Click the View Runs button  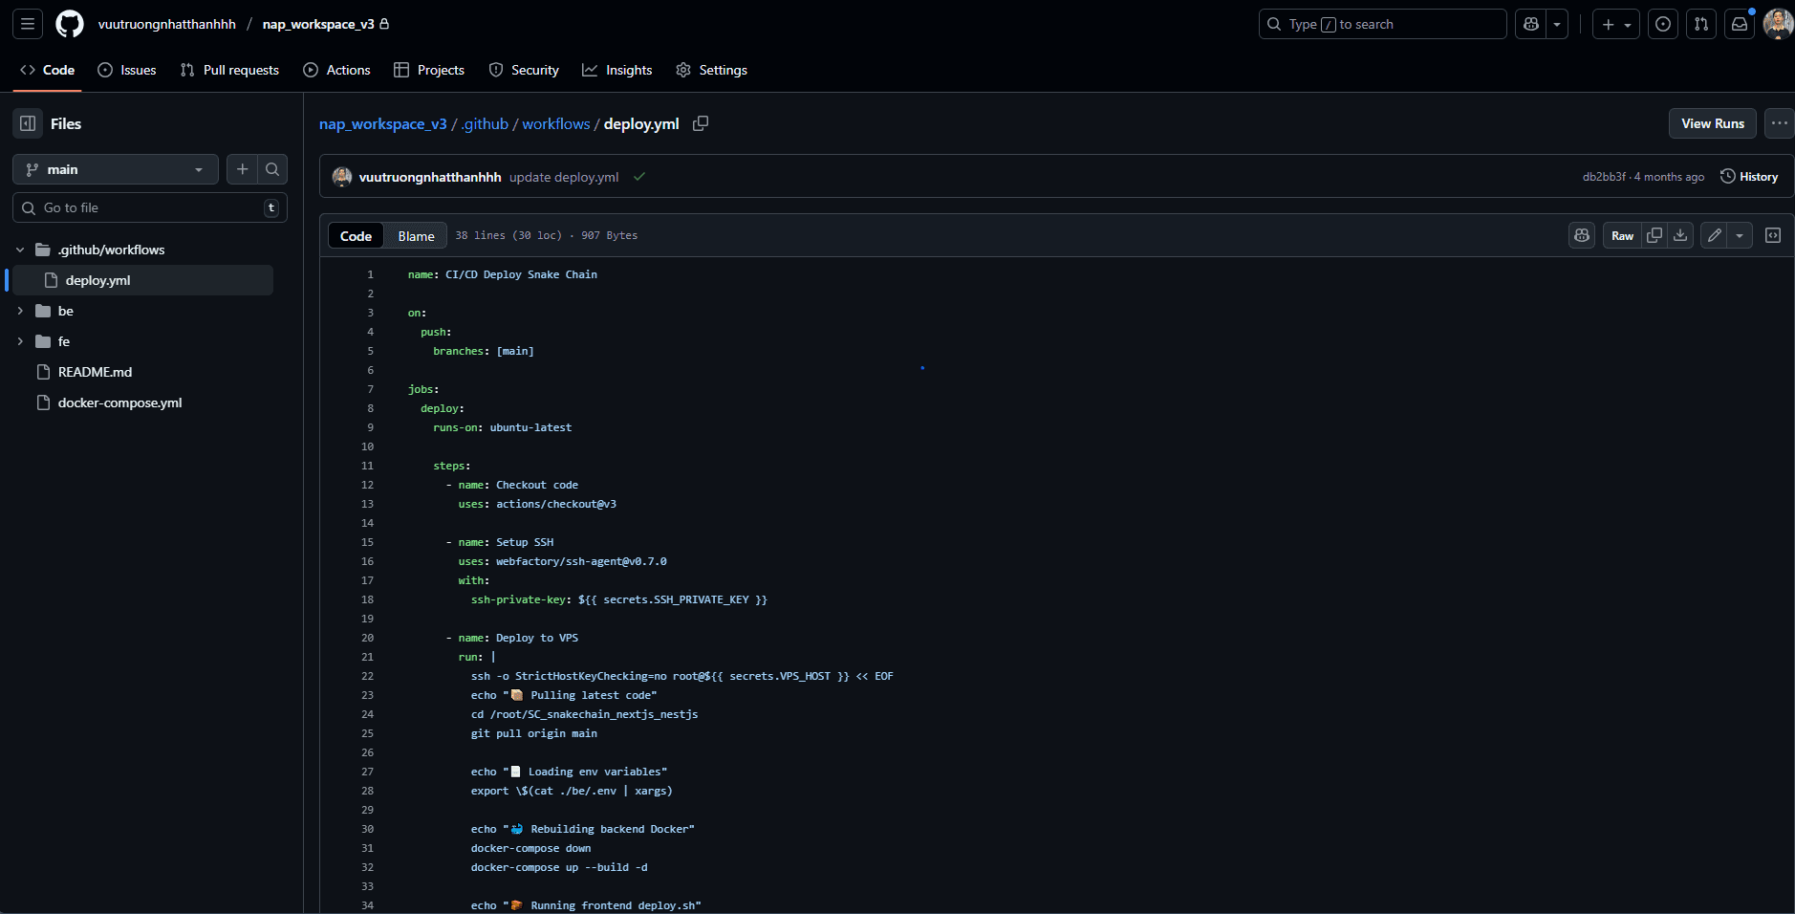point(1712,123)
